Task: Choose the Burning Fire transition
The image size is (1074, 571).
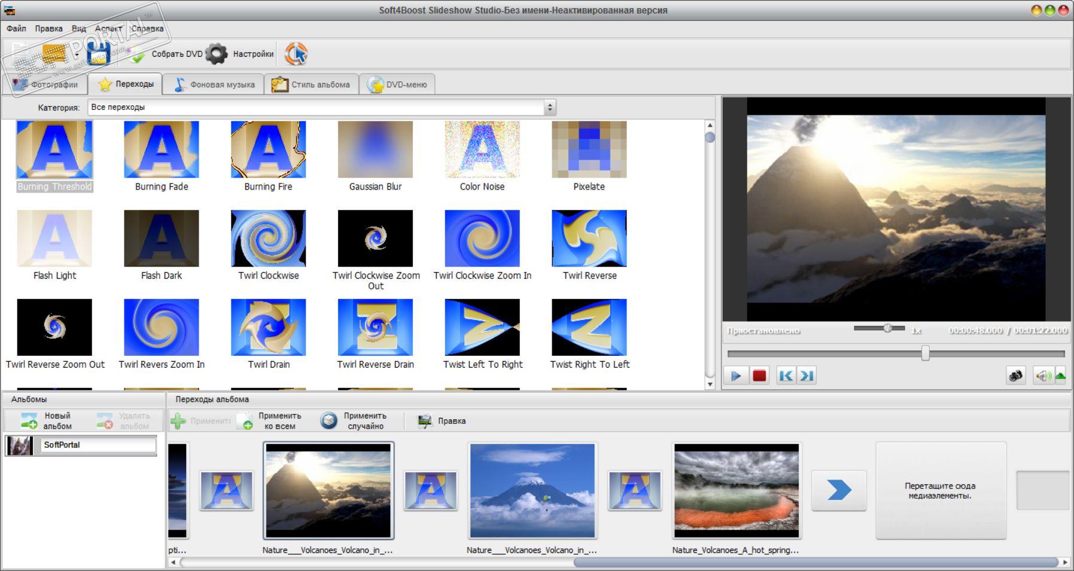Action: (x=268, y=156)
